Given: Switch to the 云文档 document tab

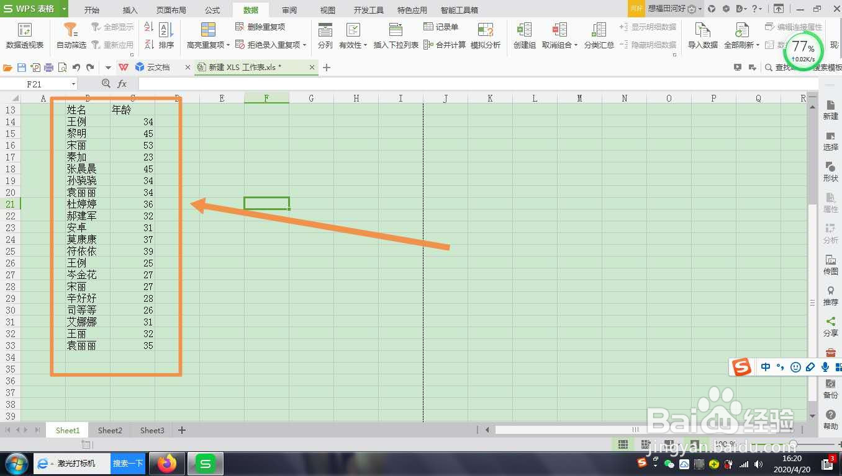Looking at the screenshot, I should pyautogui.click(x=158, y=67).
